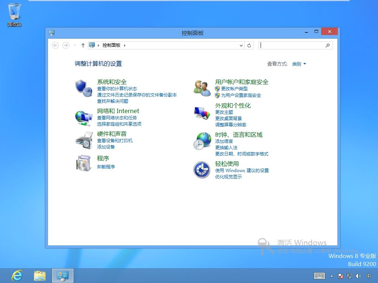Click the 控制面板 breadcrumb segment
The width and height of the screenshot is (378, 283).
tap(111, 45)
